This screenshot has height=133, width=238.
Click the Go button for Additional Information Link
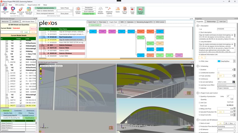tap(202, 58)
